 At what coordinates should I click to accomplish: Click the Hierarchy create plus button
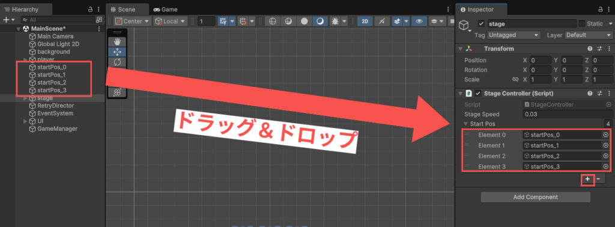[6, 20]
